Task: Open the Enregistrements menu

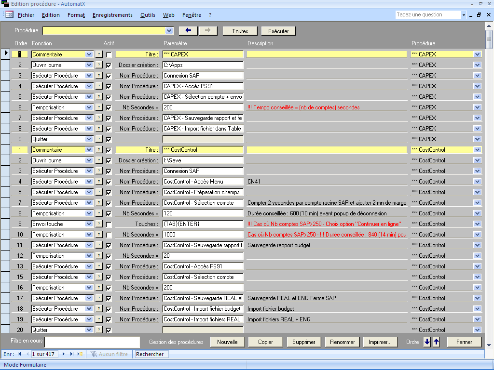Action: (x=112, y=15)
